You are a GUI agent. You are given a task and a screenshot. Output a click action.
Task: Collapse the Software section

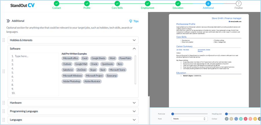pos(134,48)
